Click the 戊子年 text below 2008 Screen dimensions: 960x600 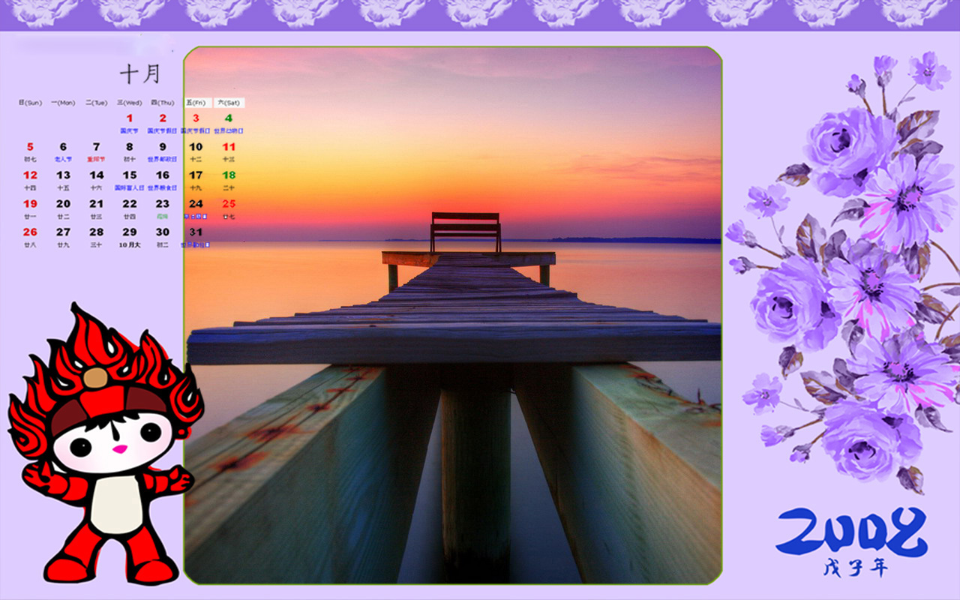855,568
